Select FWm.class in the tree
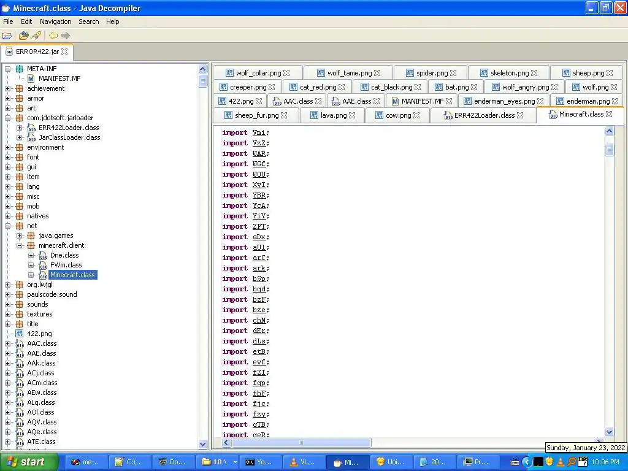The height and width of the screenshot is (471, 628). [66, 265]
